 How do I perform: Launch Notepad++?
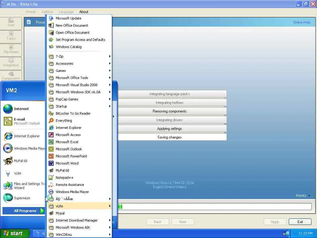coord(79,178)
